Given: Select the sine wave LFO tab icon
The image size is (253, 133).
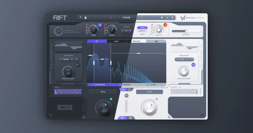Looking at the screenshot, I should 123,89.
